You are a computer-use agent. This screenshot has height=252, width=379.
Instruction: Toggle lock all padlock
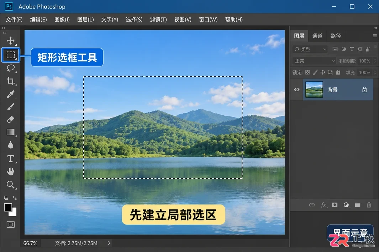[338, 72]
